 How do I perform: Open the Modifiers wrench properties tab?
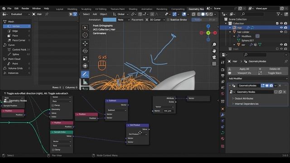point(222,115)
